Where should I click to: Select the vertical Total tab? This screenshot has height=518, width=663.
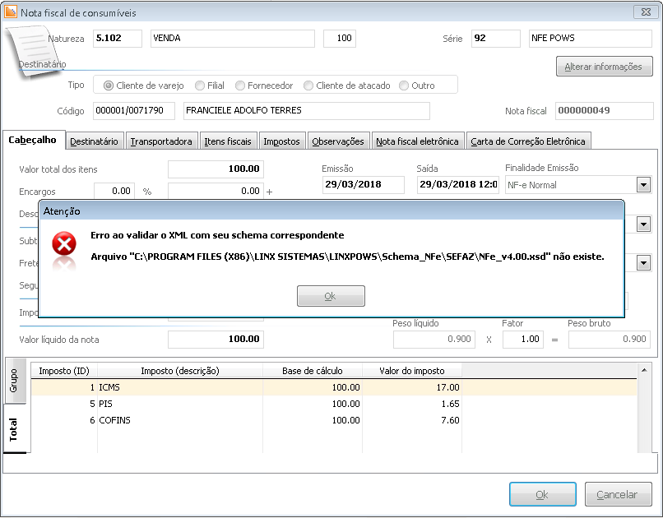(x=15, y=429)
